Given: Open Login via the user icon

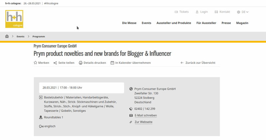Looking at the screenshot, I should pos(197,12).
